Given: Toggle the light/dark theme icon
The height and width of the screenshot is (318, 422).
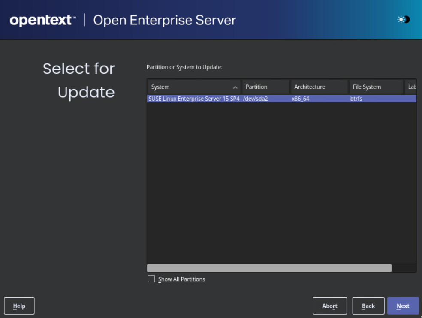Looking at the screenshot, I should click(403, 20).
